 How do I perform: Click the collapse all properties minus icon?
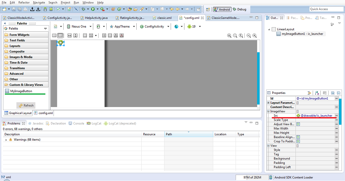coord(339,93)
